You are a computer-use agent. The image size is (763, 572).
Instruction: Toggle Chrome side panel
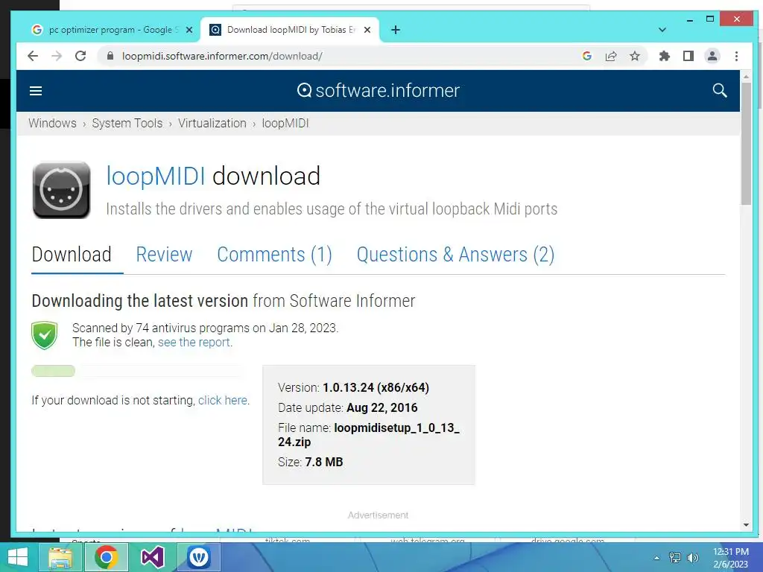688,56
